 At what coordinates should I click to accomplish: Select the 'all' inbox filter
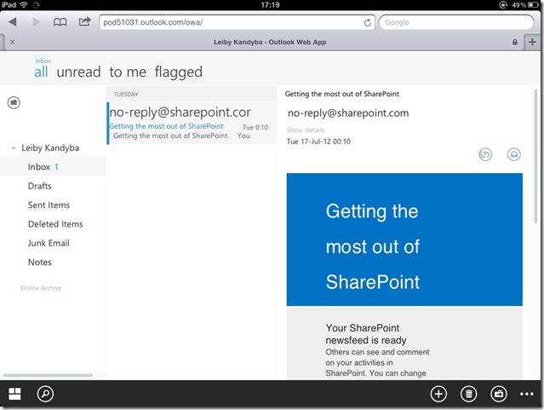click(41, 72)
